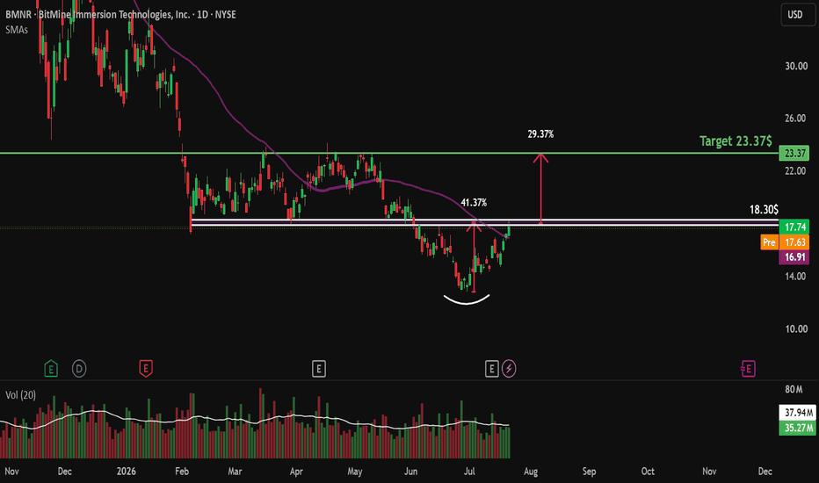Click the 2026 label on time axis
Image resolution: width=819 pixels, height=483 pixels.
pyautogui.click(x=127, y=471)
